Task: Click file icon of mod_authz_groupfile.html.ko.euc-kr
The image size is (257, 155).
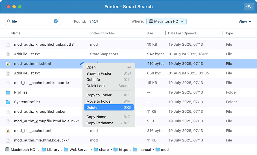Action: pyautogui.click(x=8, y=121)
